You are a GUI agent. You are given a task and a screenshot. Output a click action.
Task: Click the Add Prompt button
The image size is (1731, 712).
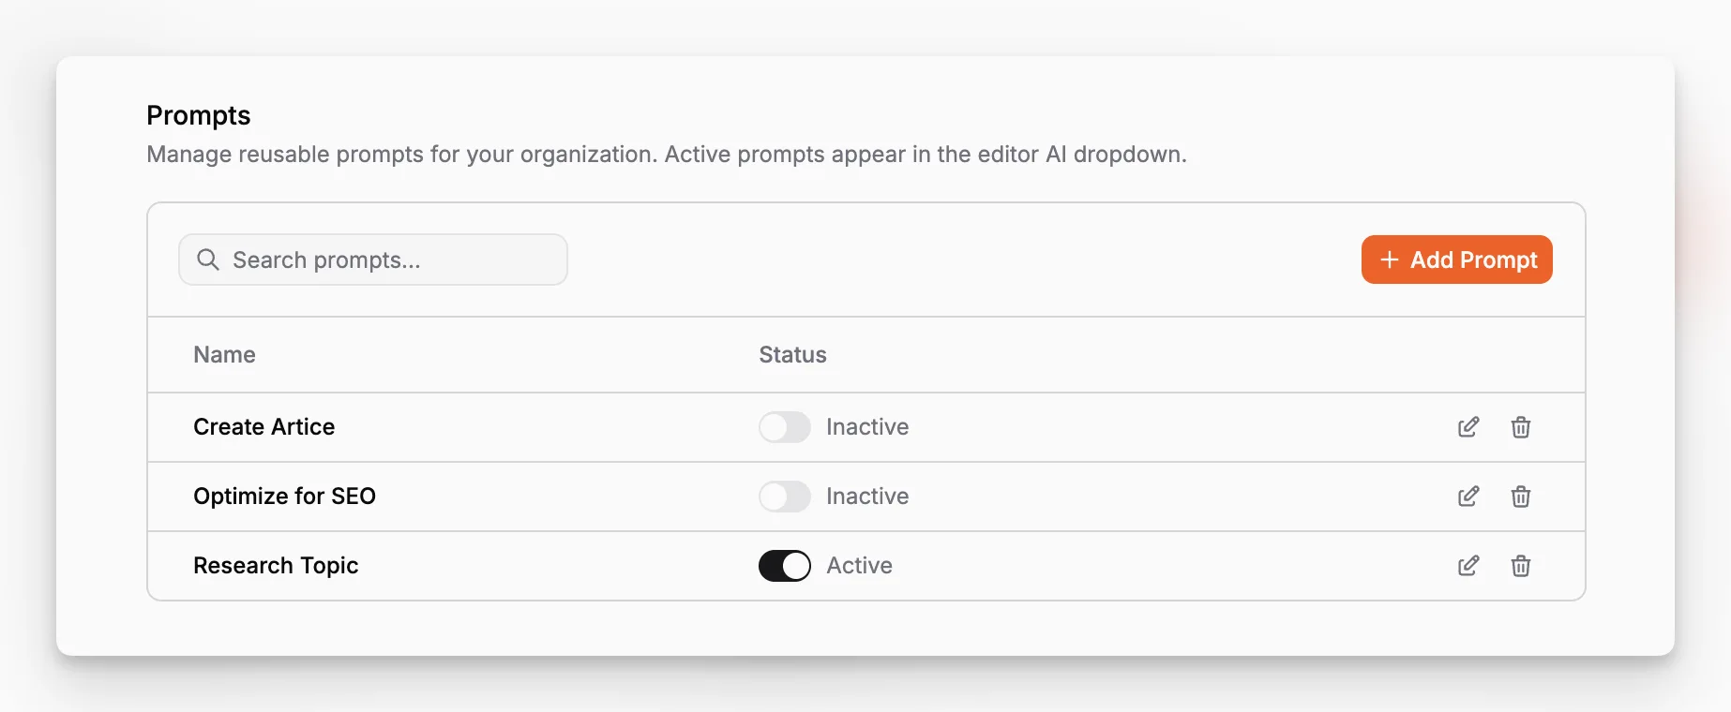tap(1456, 260)
